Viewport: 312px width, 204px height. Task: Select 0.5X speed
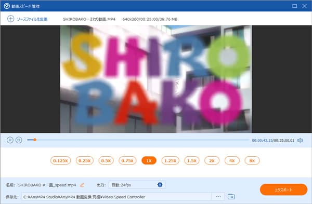[106, 160]
